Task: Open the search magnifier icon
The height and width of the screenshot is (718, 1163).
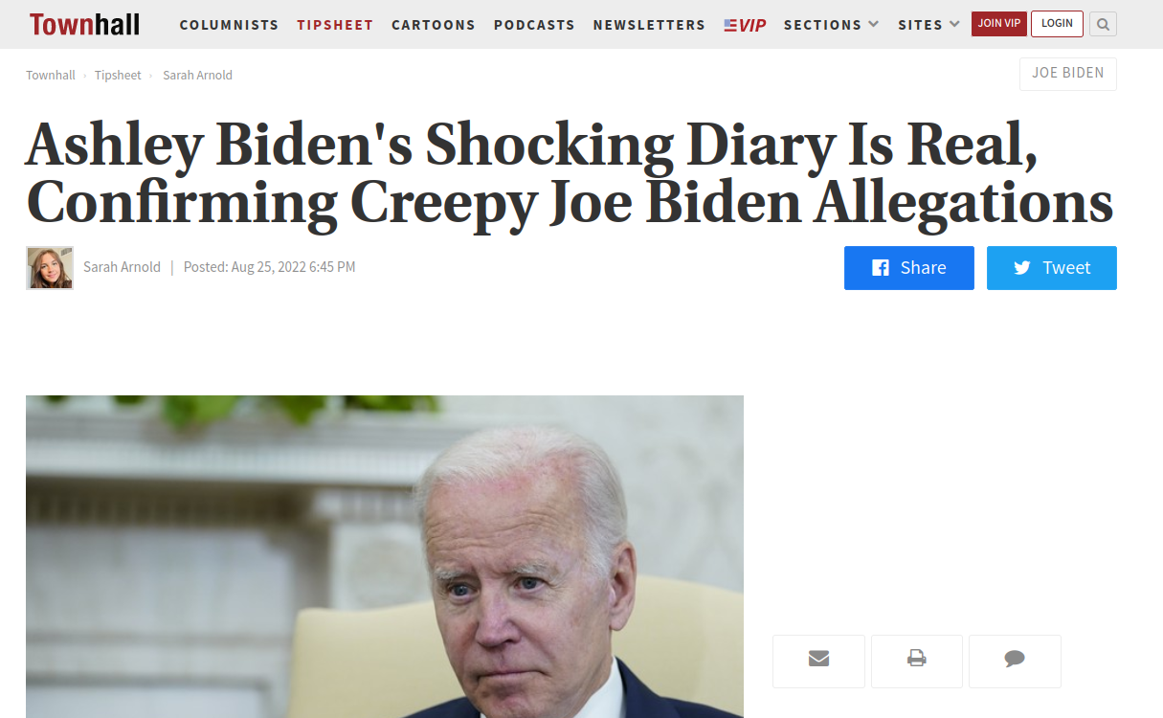Action: tap(1103, 24)
